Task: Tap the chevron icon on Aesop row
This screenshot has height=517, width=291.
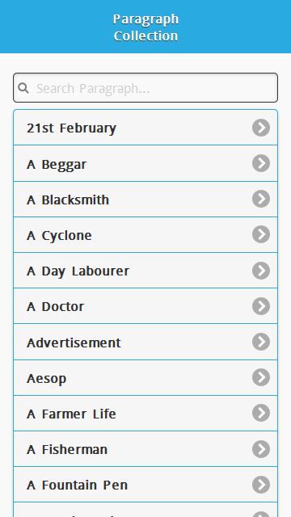Action: point(261,377)
